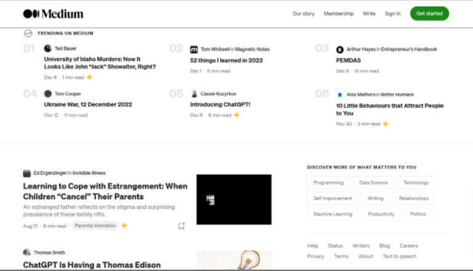The width and height of the screenshot is (473, 271).
Task: Click the Trending on Medium icon
Action: [x=28, y=33]
